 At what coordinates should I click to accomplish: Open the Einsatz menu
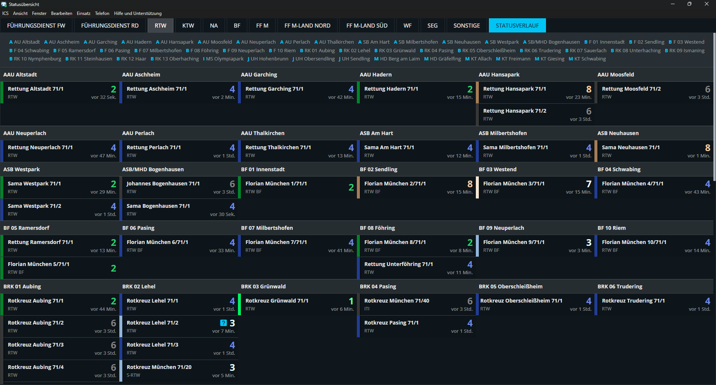84,13
